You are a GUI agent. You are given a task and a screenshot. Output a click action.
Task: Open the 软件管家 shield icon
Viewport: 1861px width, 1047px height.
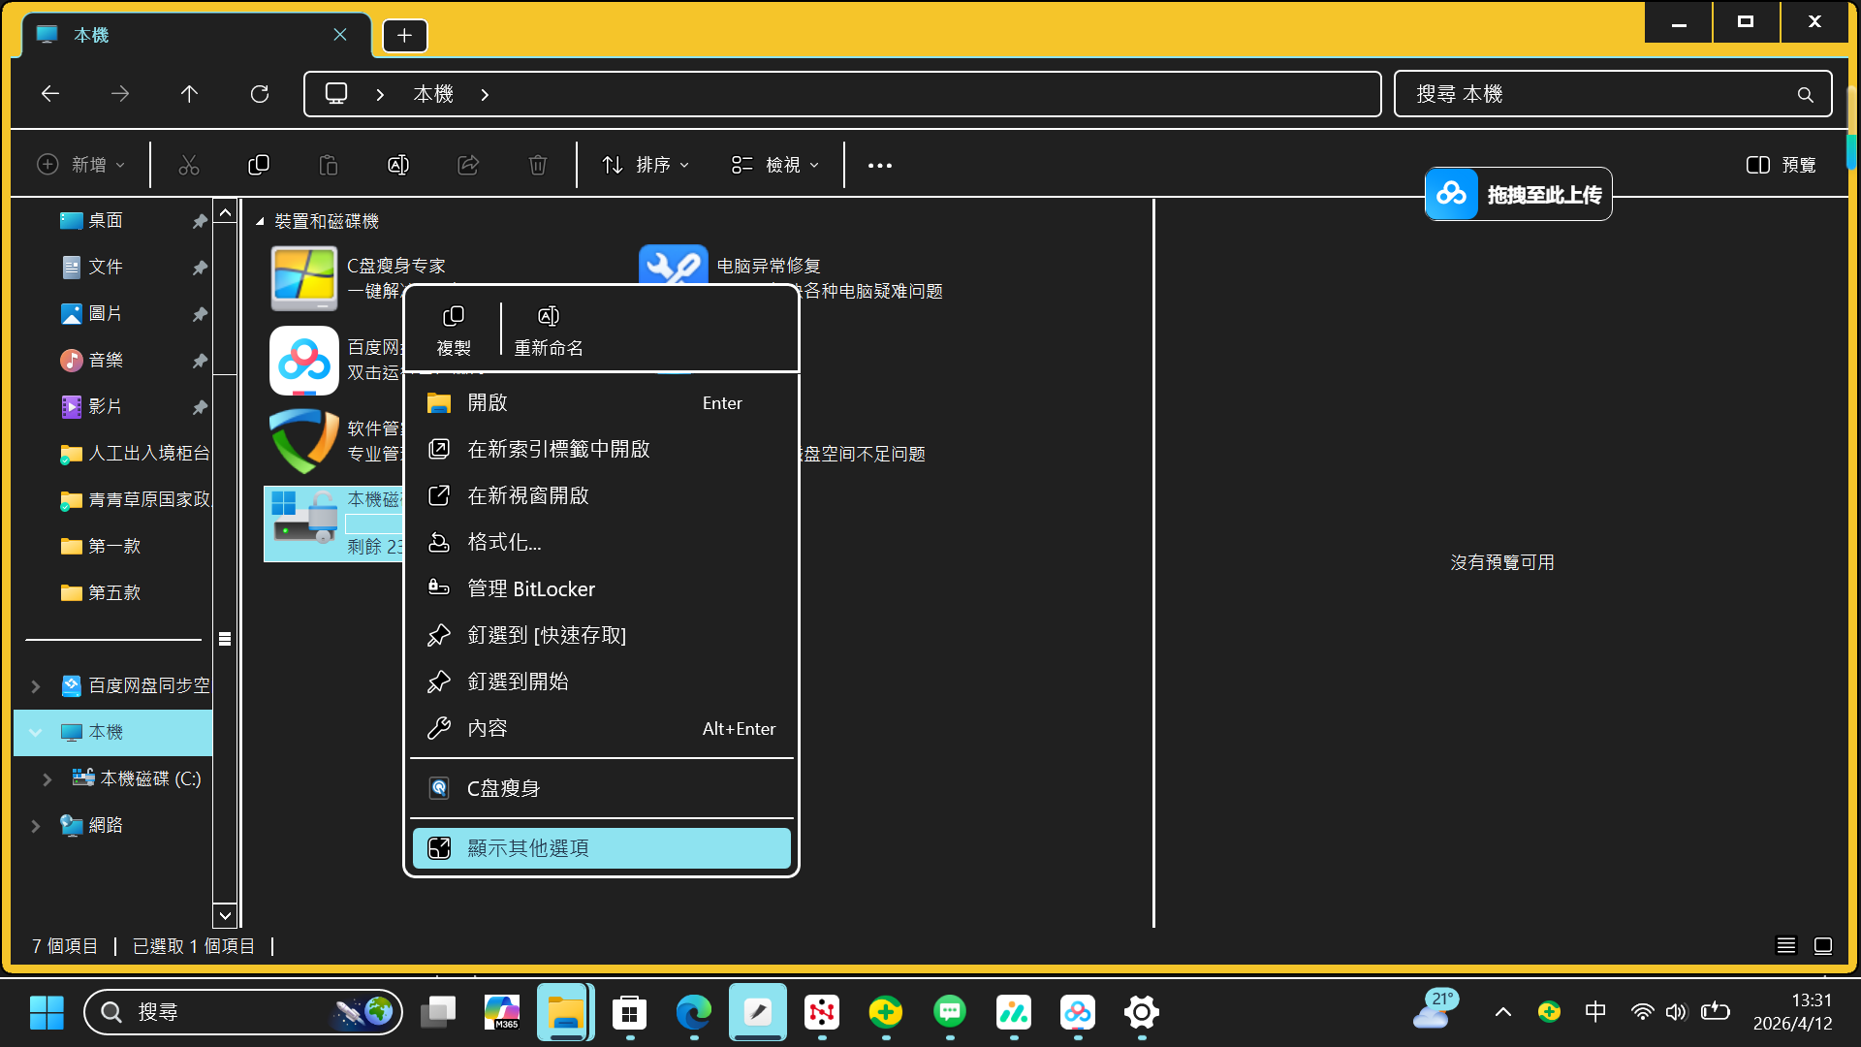coord(304,441)
